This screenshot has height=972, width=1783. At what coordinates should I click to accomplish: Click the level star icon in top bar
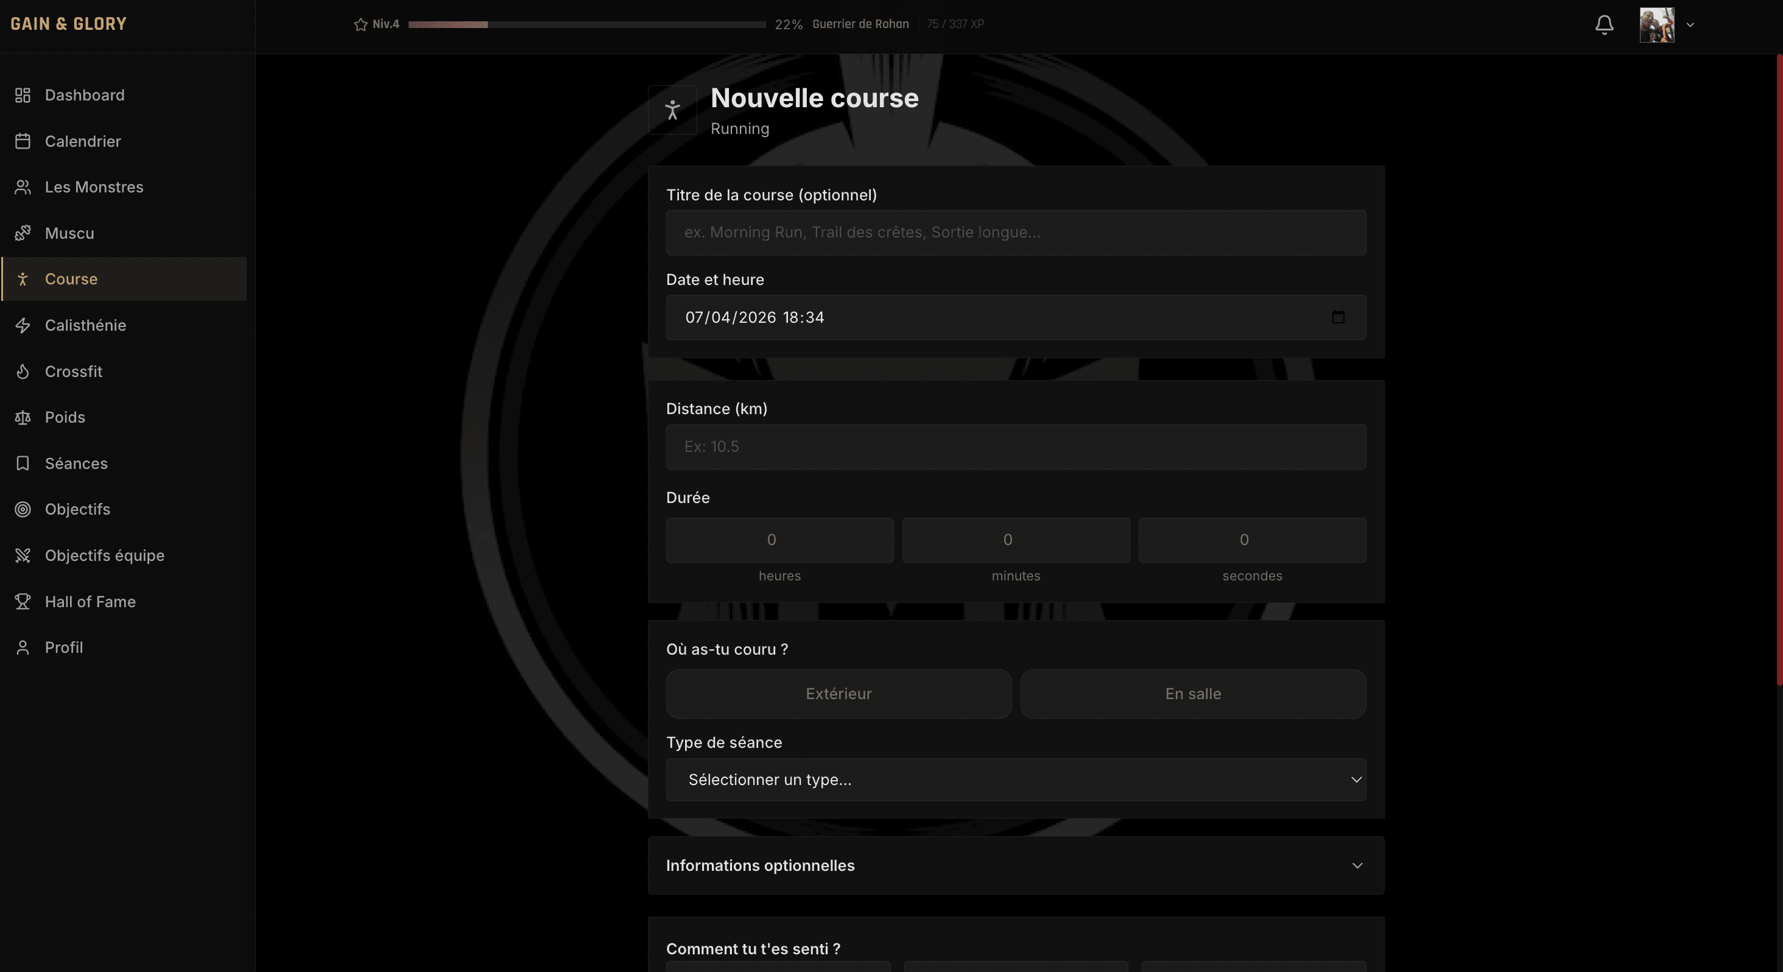click(x=360, y=25)
